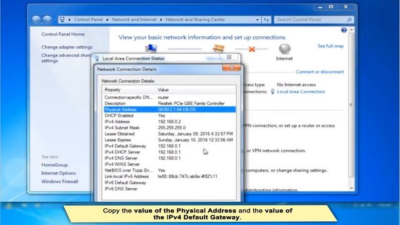Click Network and Sharing Center breadcrumb
The height and width of the screenshot is (225, 400).
click(x=195, y=19)
